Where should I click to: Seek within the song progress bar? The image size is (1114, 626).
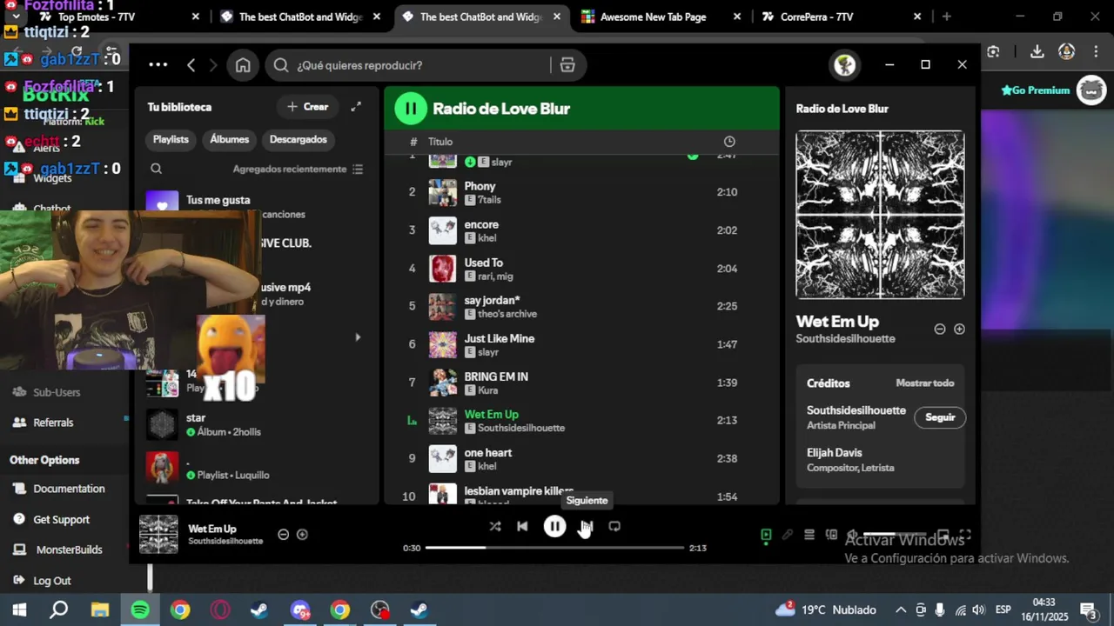coord(555,548)
